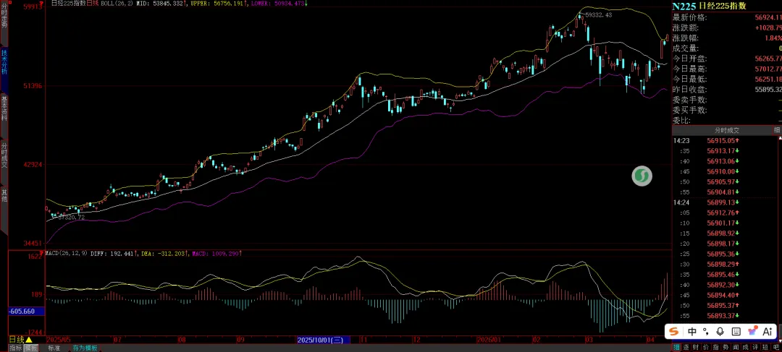Click the 最新价格 value 56924.11

768,17
